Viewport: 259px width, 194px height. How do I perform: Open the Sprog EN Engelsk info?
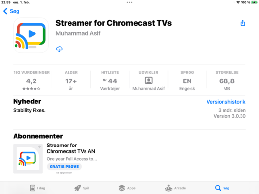pyautogui.click(x=187, y=81)
